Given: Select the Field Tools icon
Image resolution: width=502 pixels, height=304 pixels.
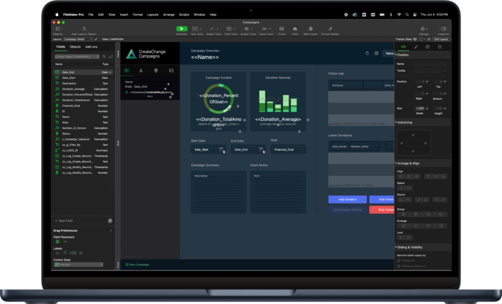Looking at the screenshot, I should pos(229,29).
